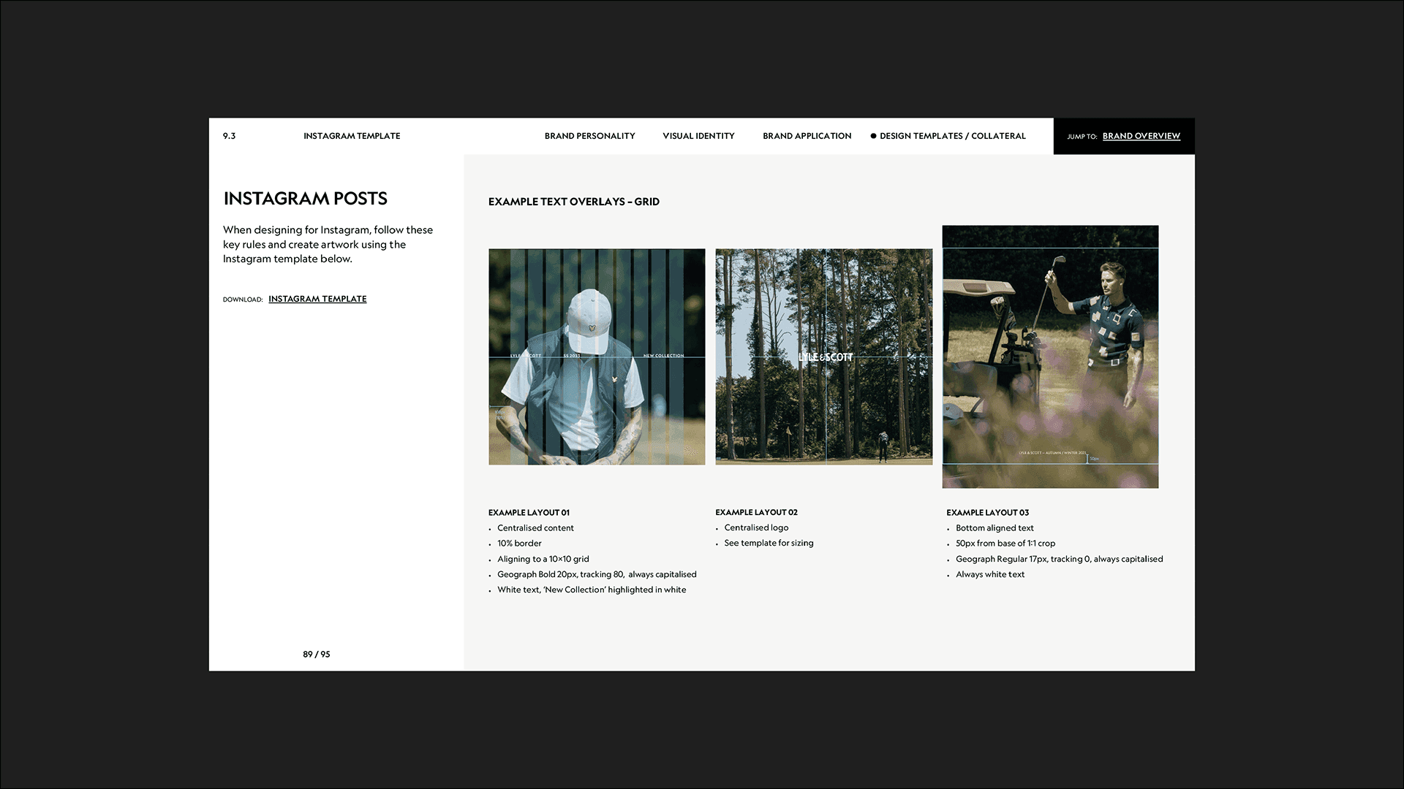Open the Brand Personality section

pyautogui.click(x=589, y=136)
